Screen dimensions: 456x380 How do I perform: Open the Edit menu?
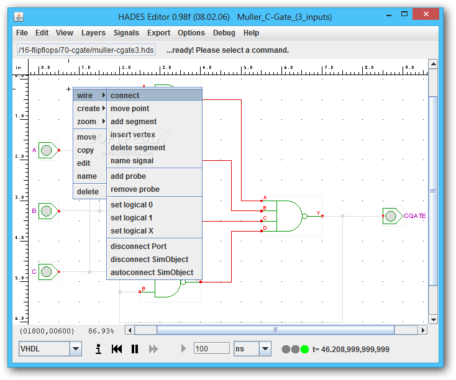pos(42,33)
